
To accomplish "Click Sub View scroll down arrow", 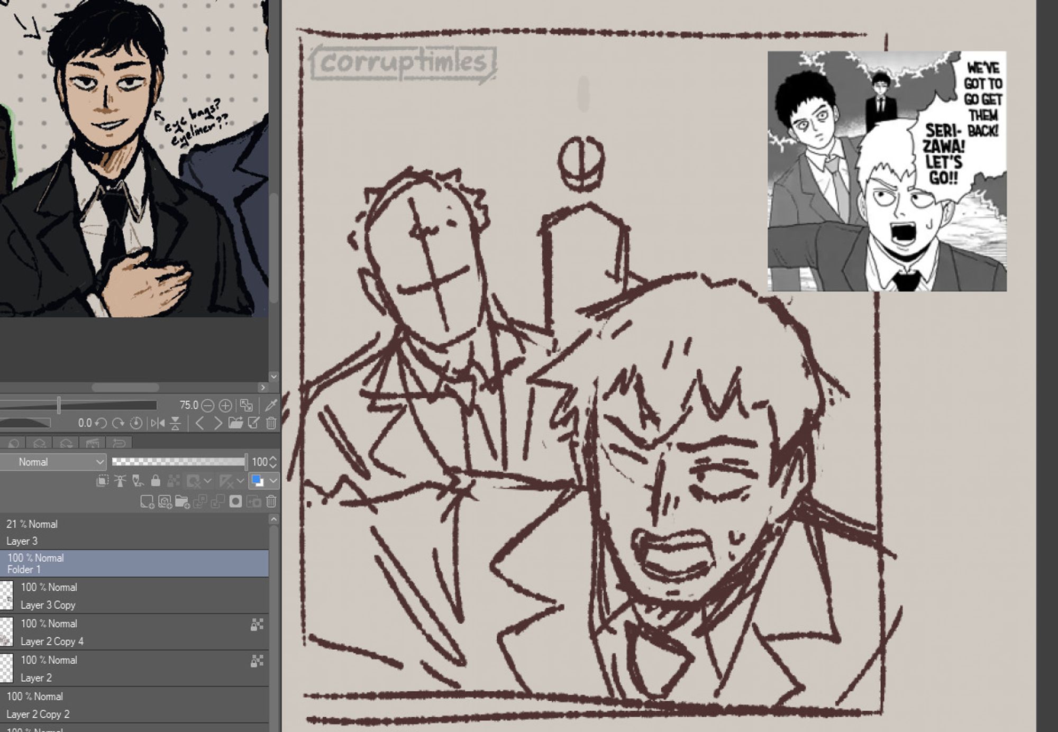I will [x=273, y=376].
